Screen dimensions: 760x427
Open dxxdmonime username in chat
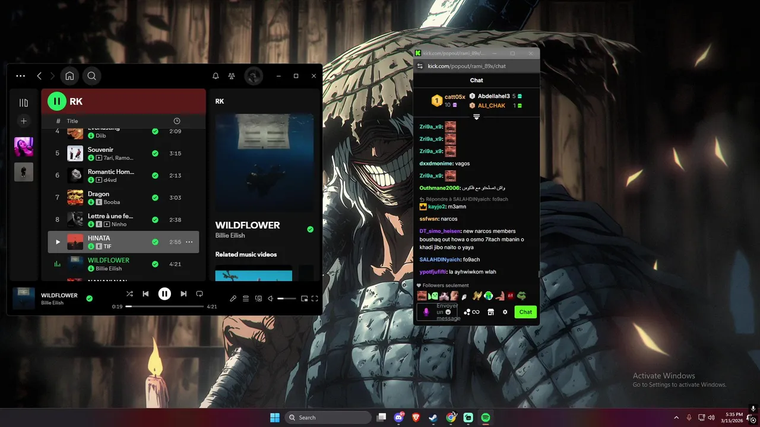(436, 163)
